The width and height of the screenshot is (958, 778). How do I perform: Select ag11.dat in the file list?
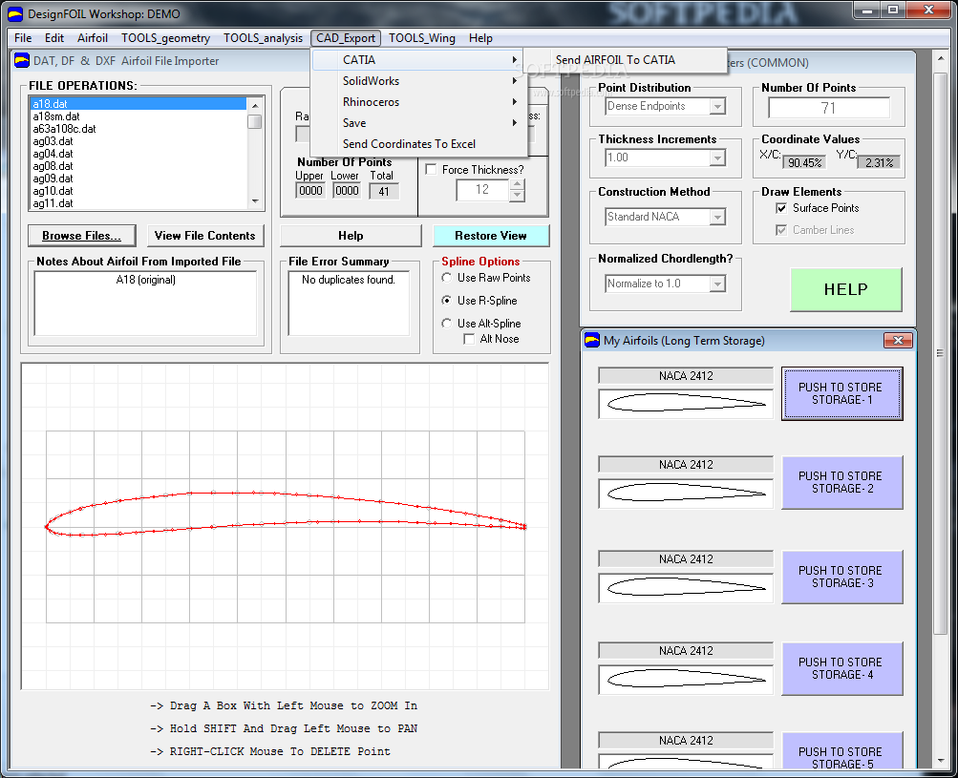point(138,203)
